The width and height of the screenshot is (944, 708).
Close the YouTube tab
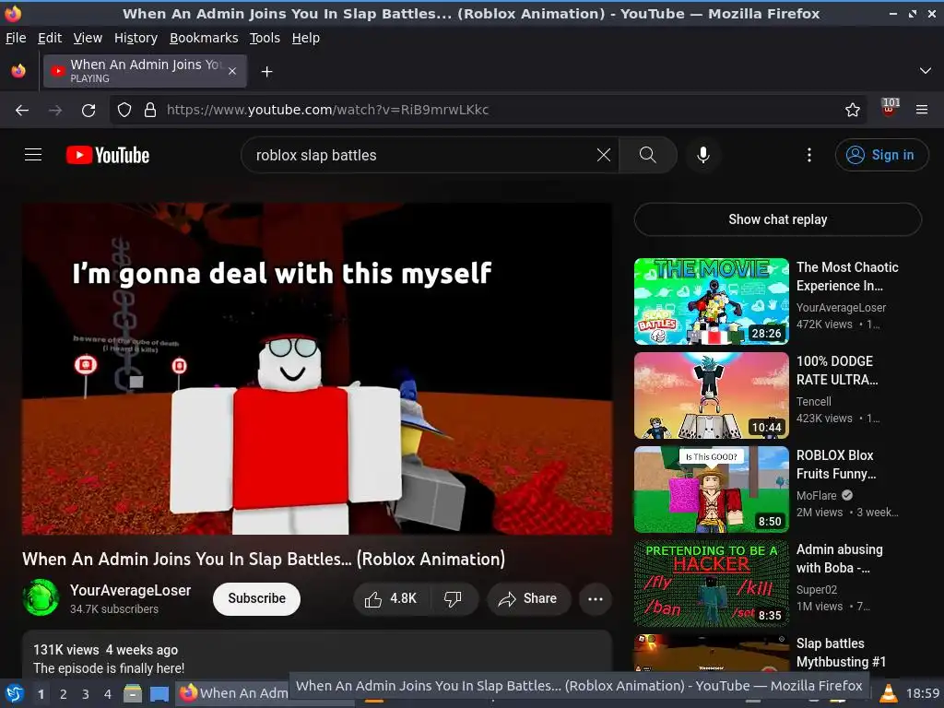[x=232, y=71]
